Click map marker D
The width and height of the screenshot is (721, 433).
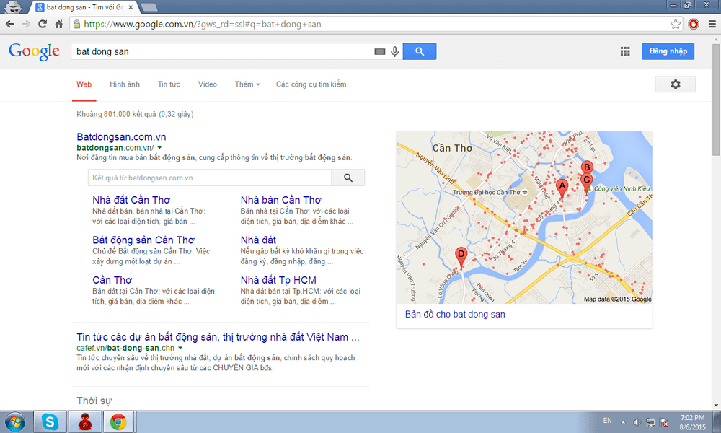pyautogui.click(x=461, y=258)
